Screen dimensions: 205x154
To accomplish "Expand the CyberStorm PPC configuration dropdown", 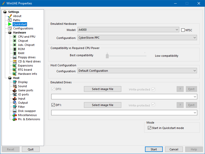I will (137, 38).
